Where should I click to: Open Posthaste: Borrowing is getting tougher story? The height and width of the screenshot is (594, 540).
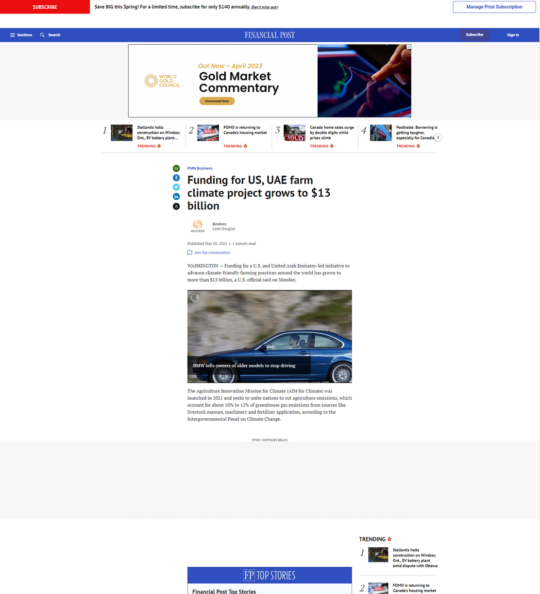point(416,133)
